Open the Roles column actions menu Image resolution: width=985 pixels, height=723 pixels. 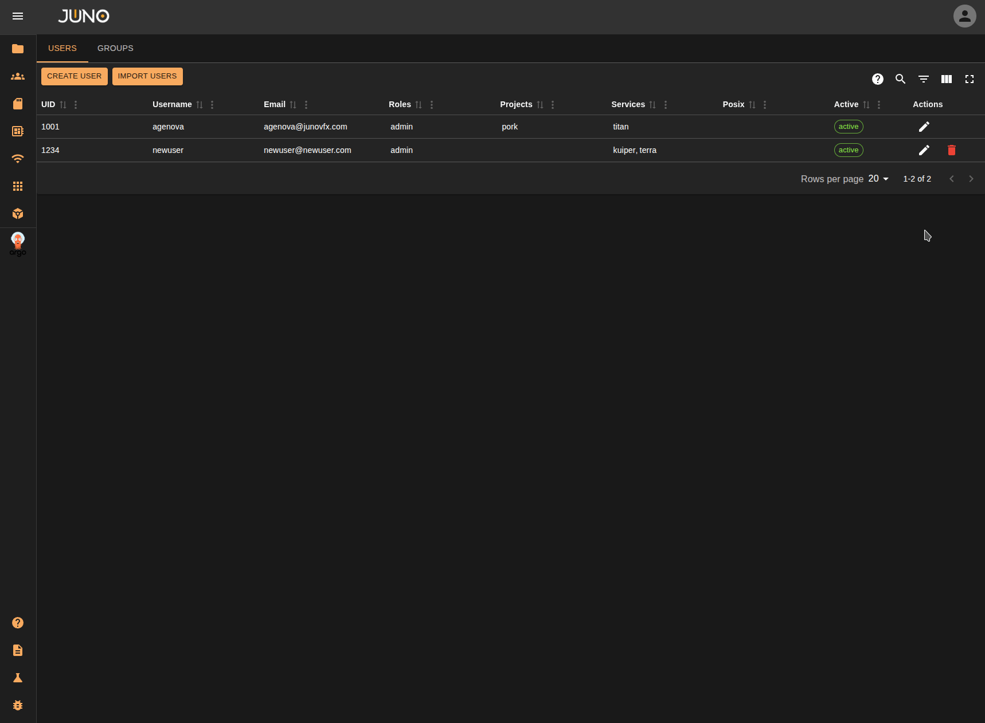(x=432, y=105)
